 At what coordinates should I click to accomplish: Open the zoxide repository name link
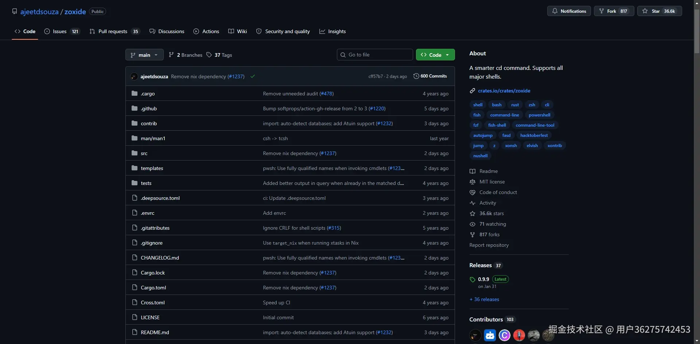75,12
